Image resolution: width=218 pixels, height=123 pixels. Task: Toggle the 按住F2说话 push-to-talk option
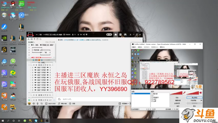click(50, 104)
